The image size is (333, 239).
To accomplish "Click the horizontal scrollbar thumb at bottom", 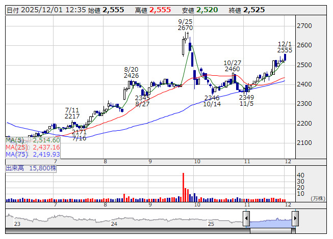I will pyautogui.click(x=271, y=231).
